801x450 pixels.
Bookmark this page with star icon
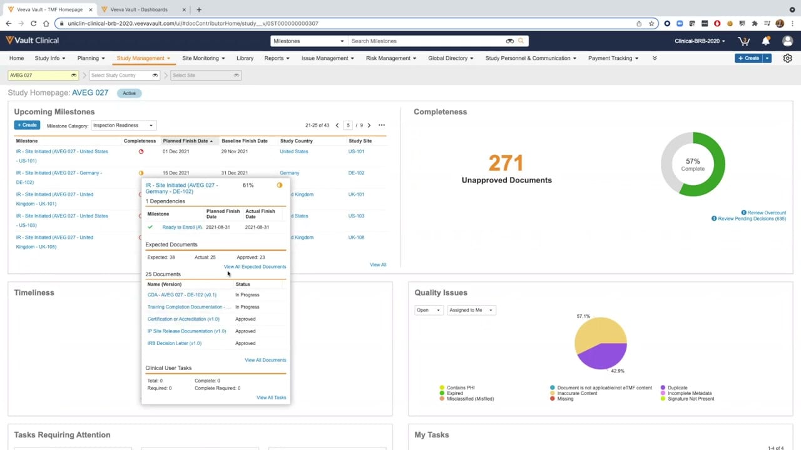click(x=651, y=23)
